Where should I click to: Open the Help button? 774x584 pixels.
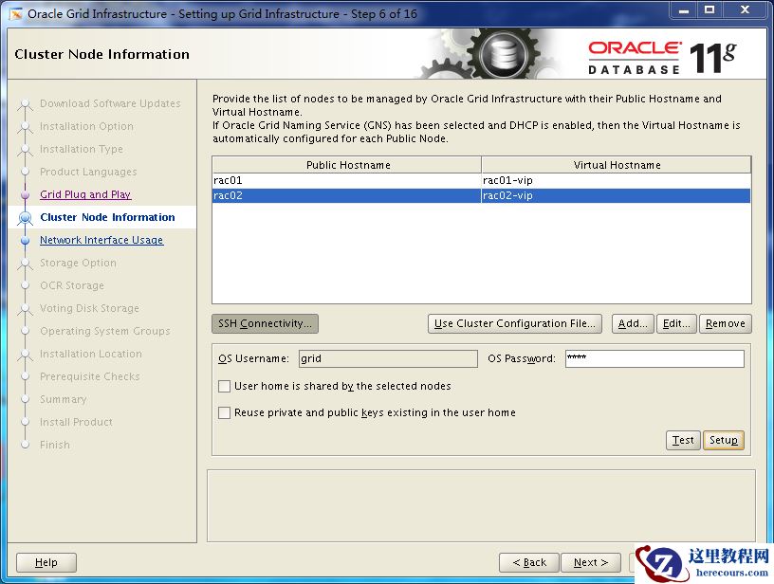point(46,562)
